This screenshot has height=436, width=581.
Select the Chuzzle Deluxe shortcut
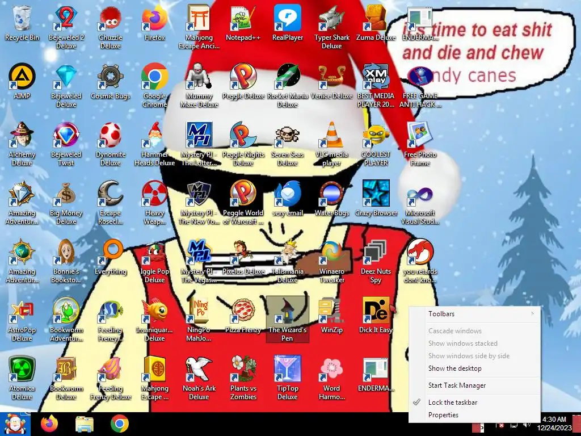pyautogui.click(x=111, y=27)
